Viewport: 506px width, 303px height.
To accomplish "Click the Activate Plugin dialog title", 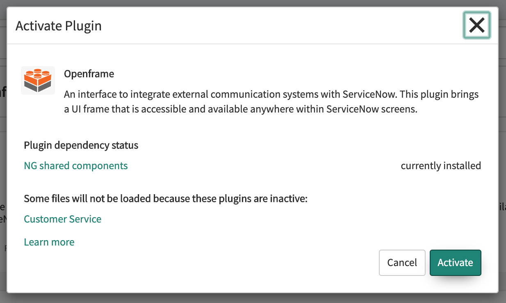I will (x=58, y=25).
